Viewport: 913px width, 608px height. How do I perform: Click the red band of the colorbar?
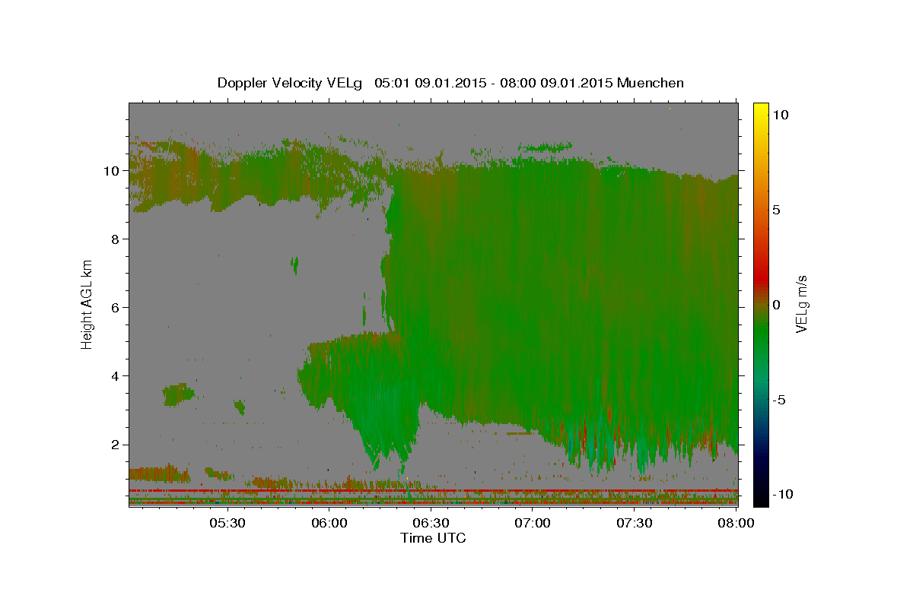(x=760, y=280)
